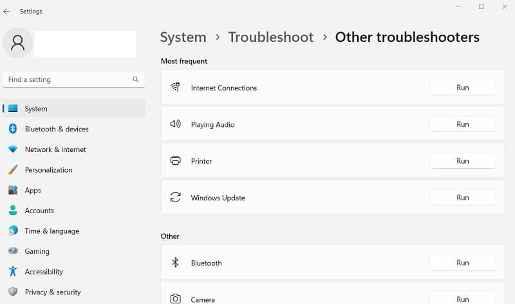
Task: Run the Printer troubleshooter
Action: pos(462,161)
